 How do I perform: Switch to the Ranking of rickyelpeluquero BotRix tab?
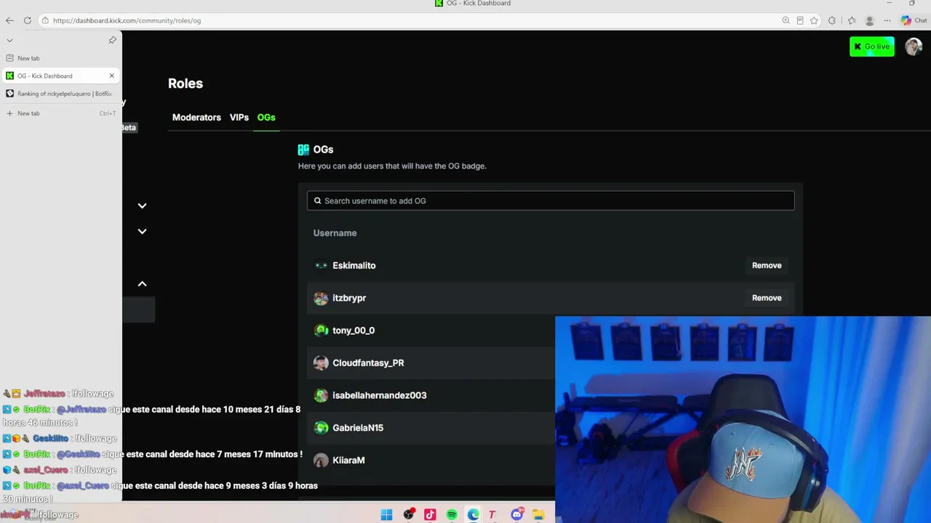[60, 94]
